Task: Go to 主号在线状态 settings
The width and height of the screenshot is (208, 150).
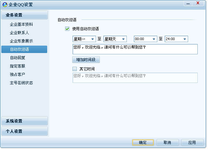Action: point(21,83)
